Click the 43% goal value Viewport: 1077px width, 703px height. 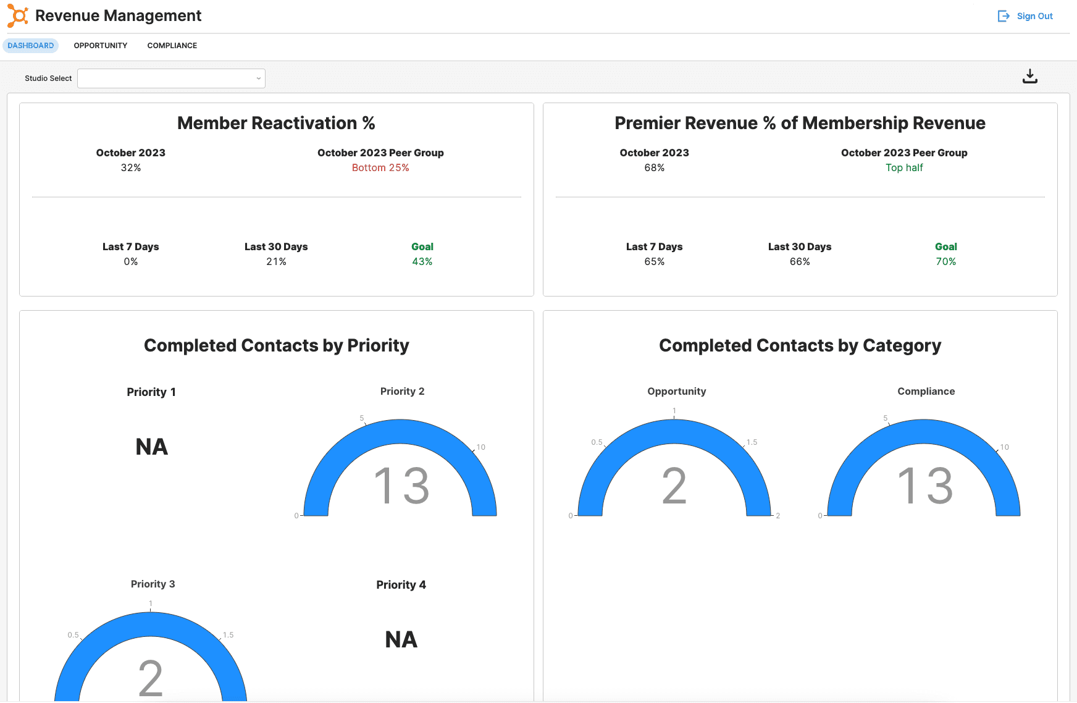422,262
